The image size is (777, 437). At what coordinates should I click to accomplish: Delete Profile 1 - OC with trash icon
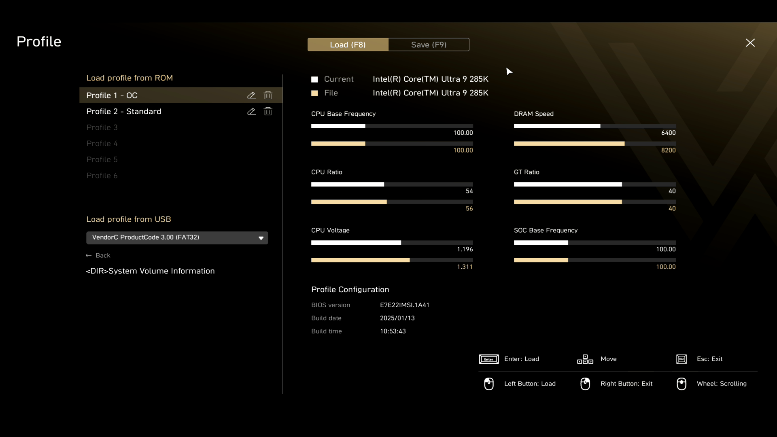coord(268,95)
